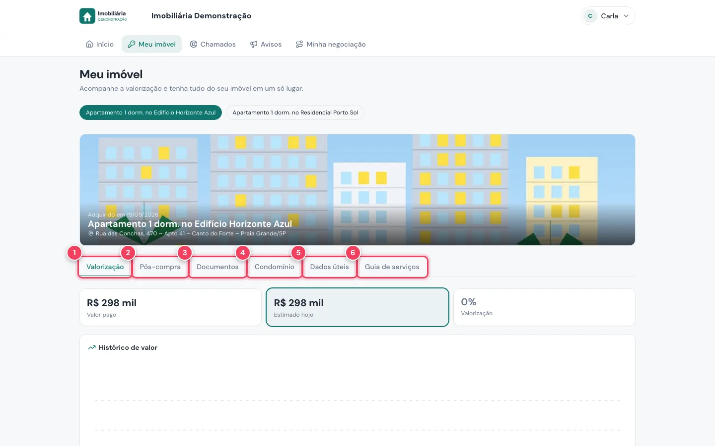Open Minha negociação in the navigation
715x446 pixels.
(x=331, y=44)
